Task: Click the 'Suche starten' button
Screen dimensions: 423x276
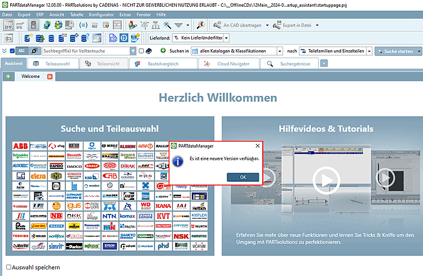Action: (x=395, y=51)
